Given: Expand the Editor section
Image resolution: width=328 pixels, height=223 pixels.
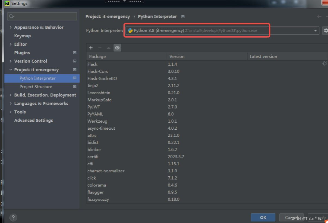Looking at the screenshot, I should 11,44.
